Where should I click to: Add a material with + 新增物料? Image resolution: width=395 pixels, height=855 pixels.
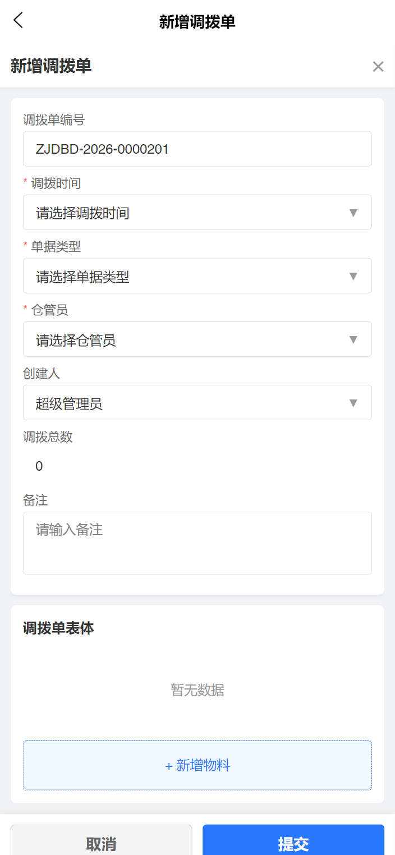click(x=197, y=765)
